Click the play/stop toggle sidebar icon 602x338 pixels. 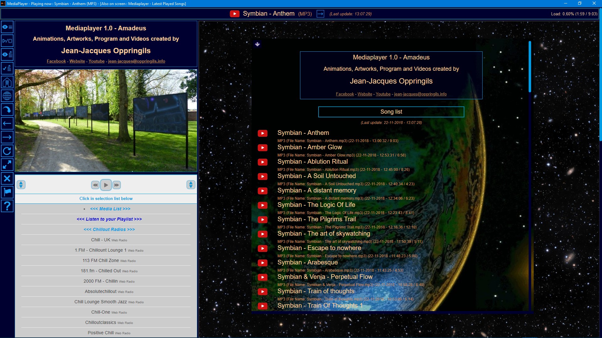(x=7, y=41)
